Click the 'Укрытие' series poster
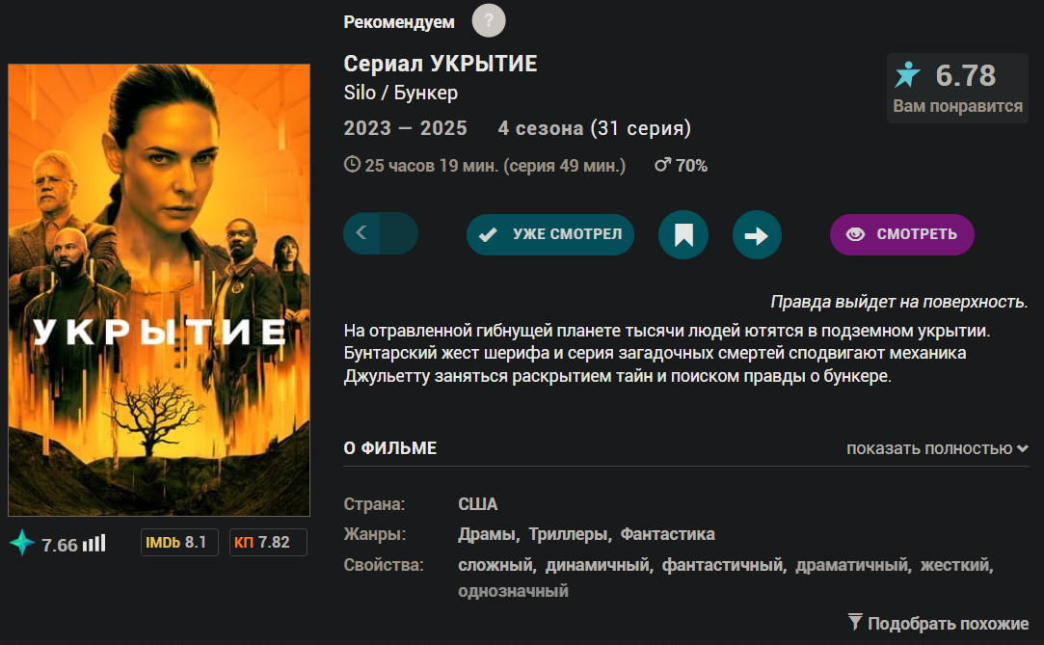The height and width of the screenshot is (645, 1044). 159,289
